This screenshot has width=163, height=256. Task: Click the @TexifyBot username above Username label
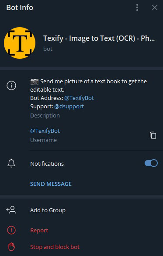click(45, 131)
